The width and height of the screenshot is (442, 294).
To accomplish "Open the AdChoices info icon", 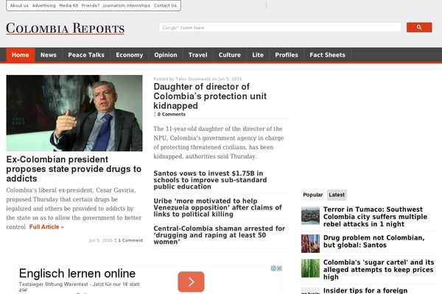I will click(x=273, y=268).
